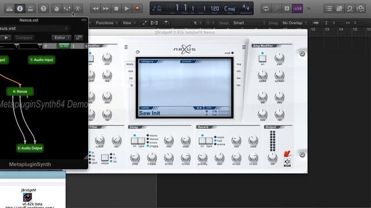
Task: Switch to the Nexus sys tab
Action: click(238, 85)
